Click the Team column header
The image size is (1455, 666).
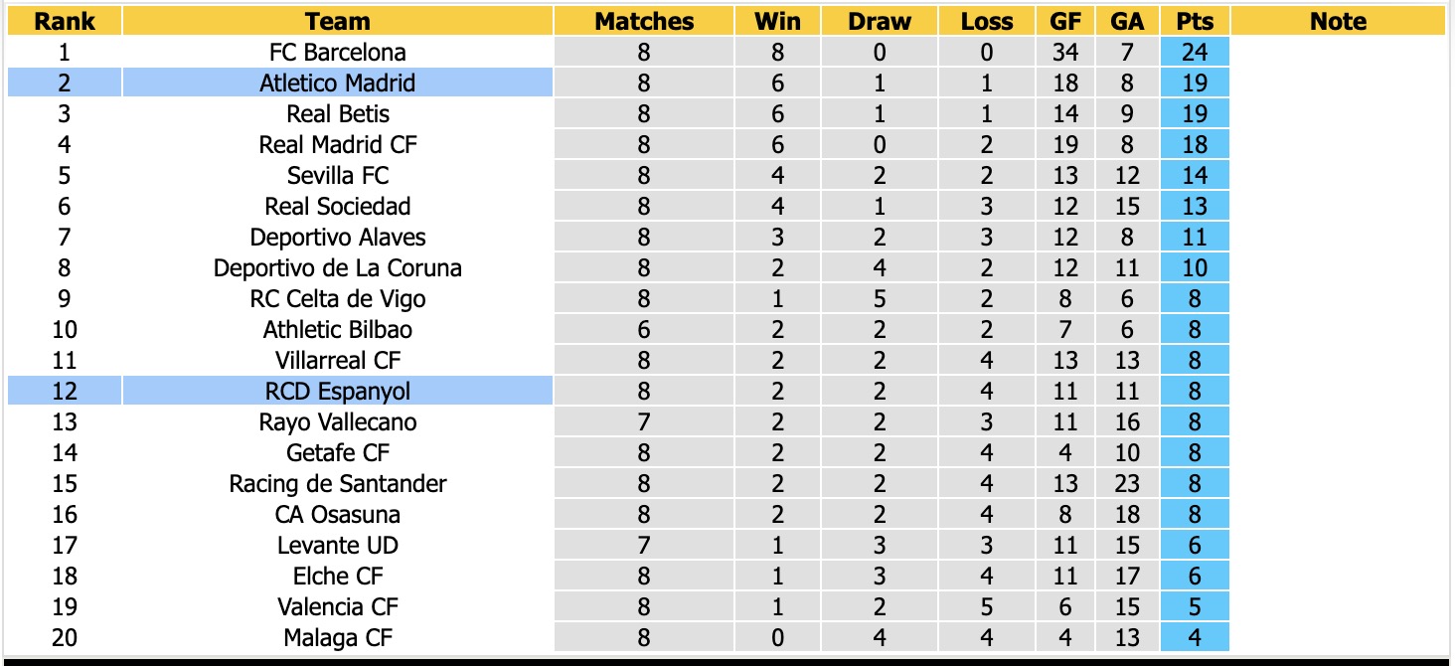[x=338, y=21]
